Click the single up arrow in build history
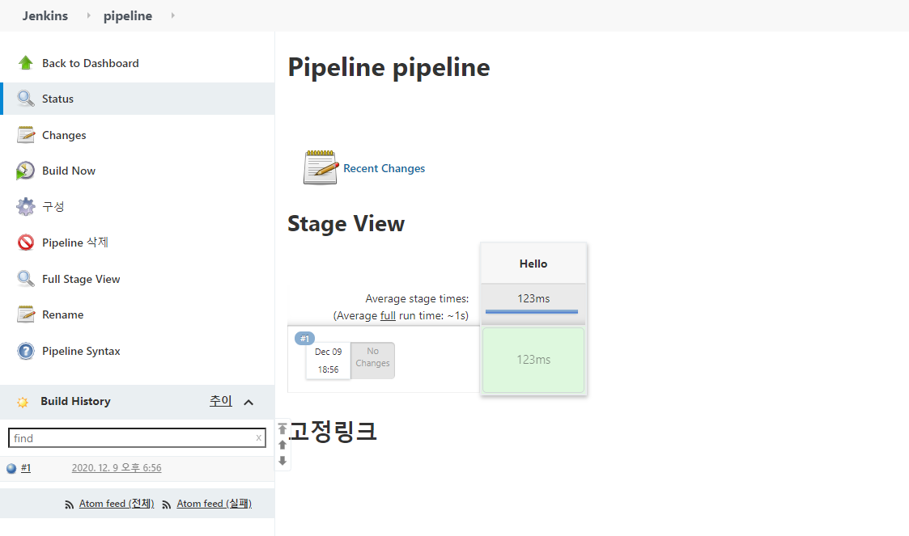This screenshot has width=909, height=536. 282,445
